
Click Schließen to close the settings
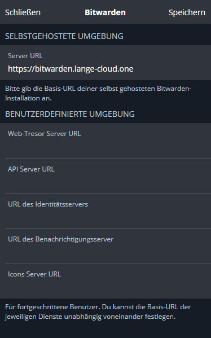pos(23,12)
